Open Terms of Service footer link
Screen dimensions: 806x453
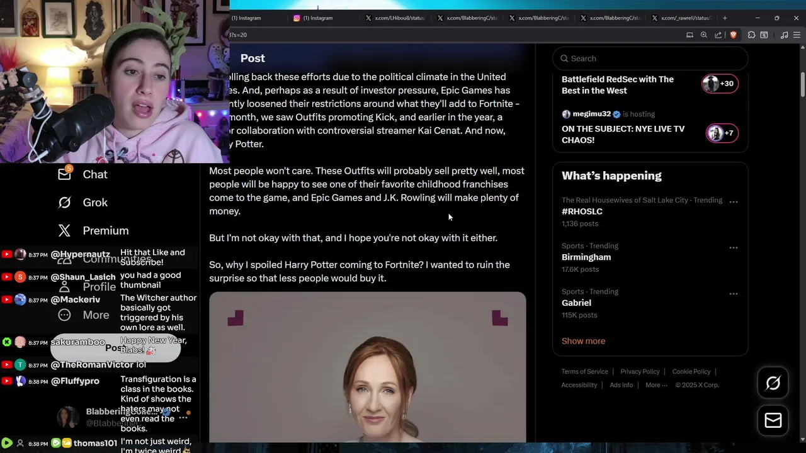584,372
